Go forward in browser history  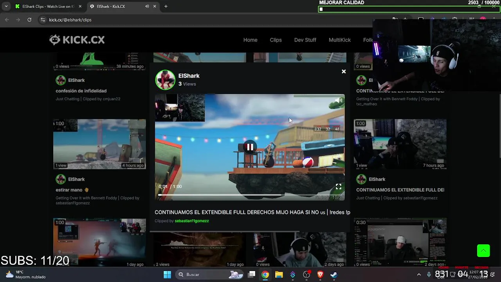18,20
